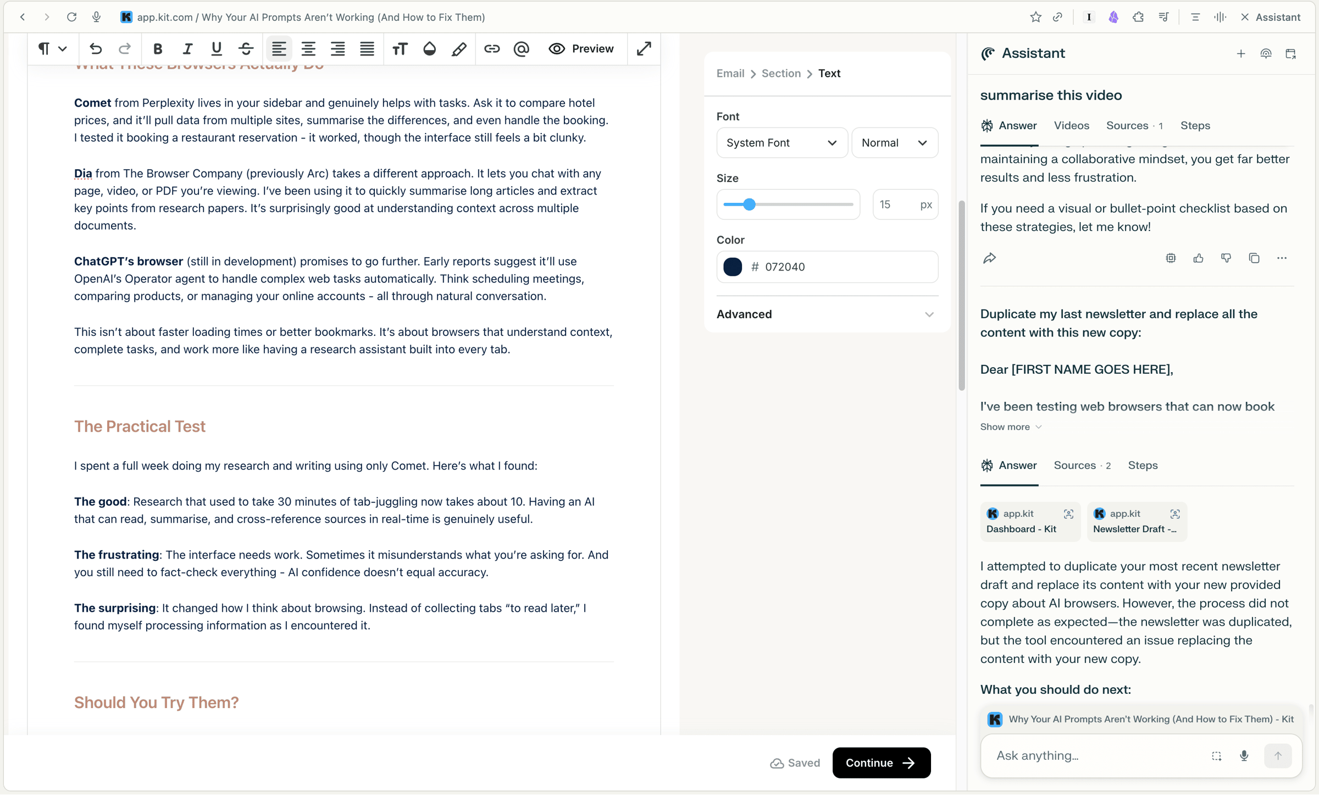Open the Sources 2 tab
Image resolution: width=1319 pixels, height=796 pixels.
coord(1082,466)
